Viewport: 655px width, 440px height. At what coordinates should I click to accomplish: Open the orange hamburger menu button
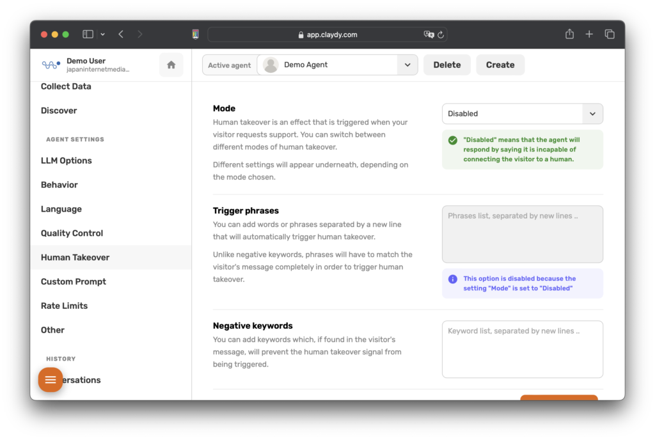tap(51, 380)
